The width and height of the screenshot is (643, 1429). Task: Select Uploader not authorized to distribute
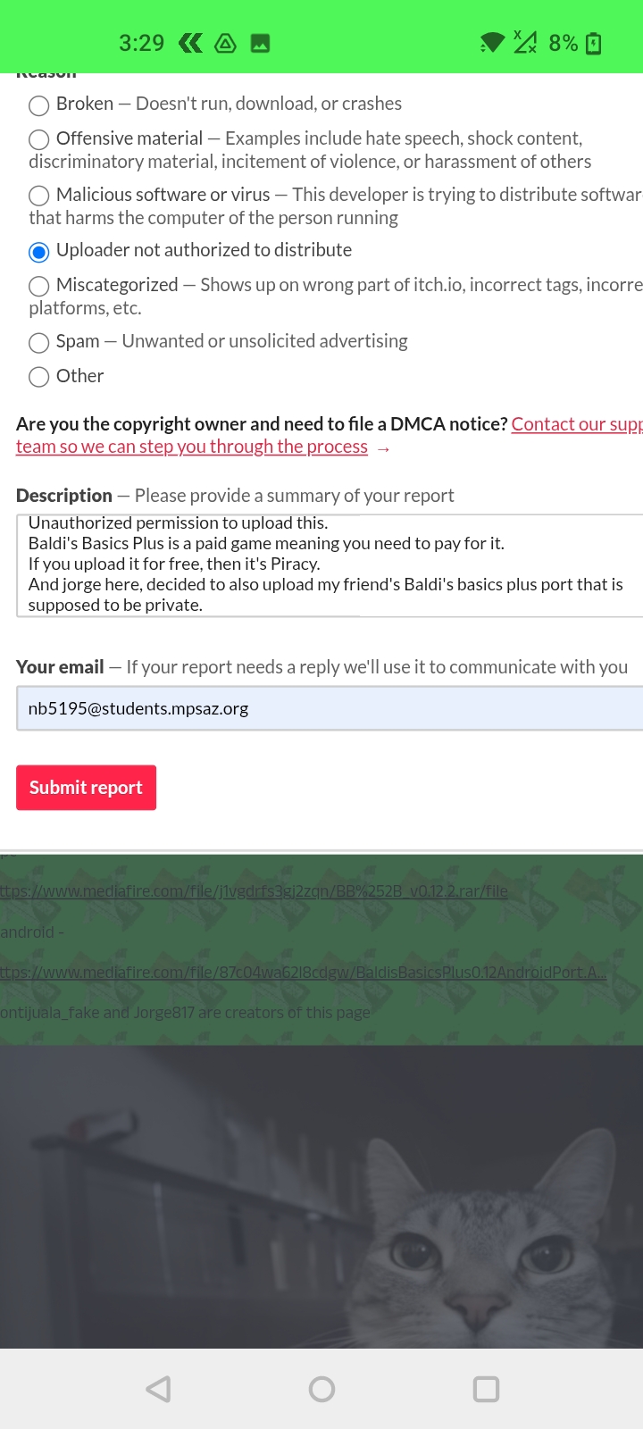pos(38,252)
